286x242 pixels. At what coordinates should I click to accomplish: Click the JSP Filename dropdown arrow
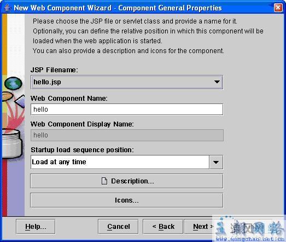click(x=217, y=82)
